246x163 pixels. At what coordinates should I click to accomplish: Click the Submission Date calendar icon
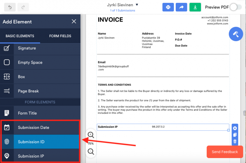(7, 128)
